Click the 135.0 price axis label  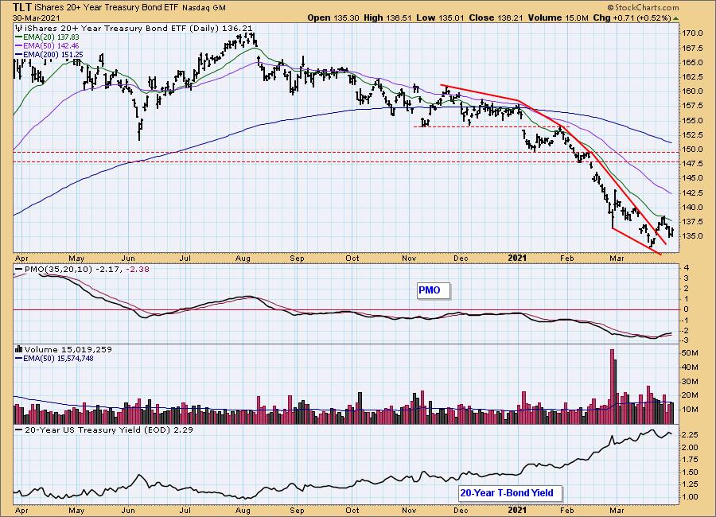click(692, 236)
